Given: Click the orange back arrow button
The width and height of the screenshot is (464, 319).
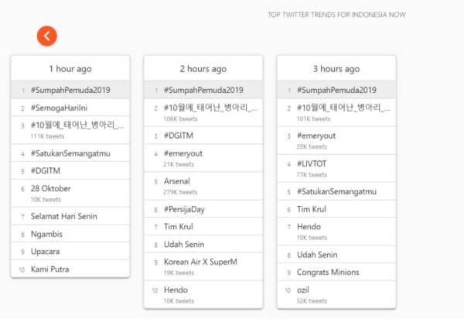Looking at the screenshot, I should (x=47, y=35).
